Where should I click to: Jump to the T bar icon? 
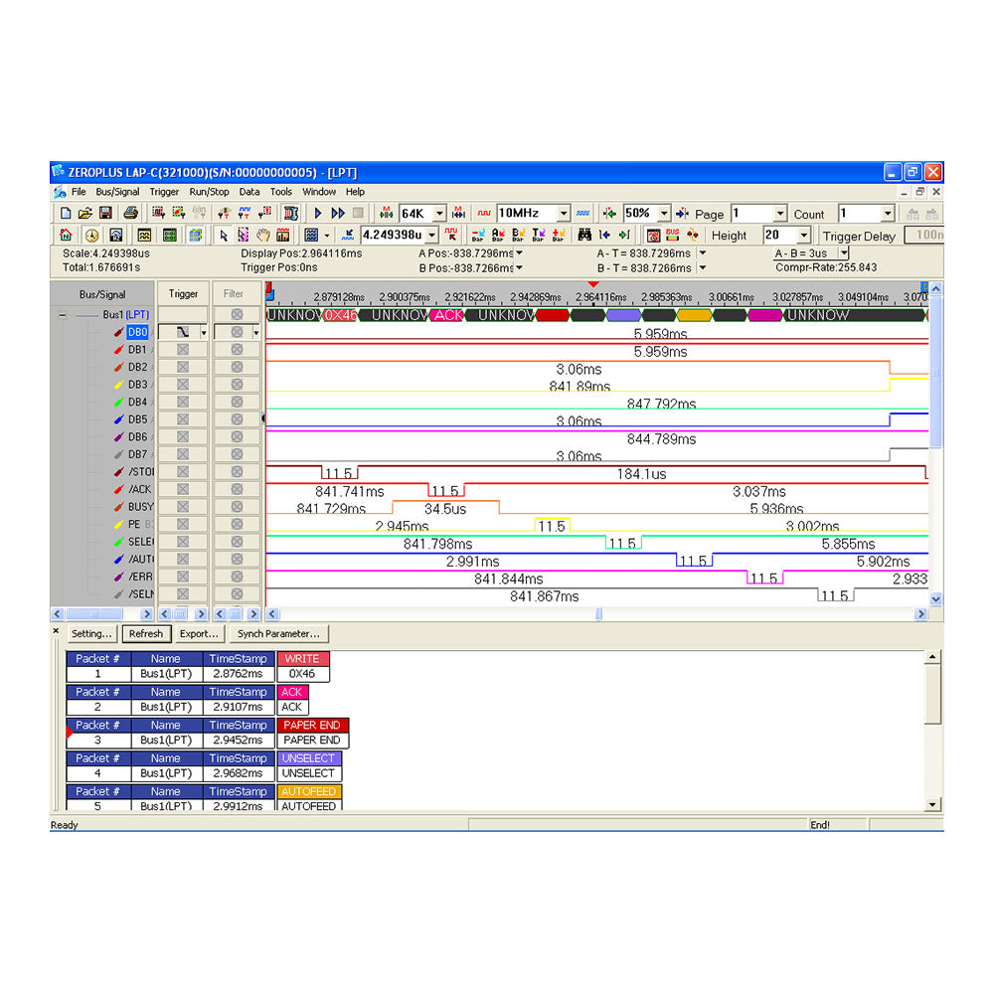click(x=538, y=236)
